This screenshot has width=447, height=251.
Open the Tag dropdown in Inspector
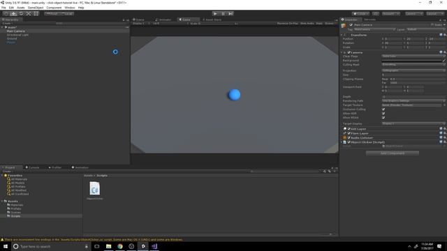[x=374, y=29]
